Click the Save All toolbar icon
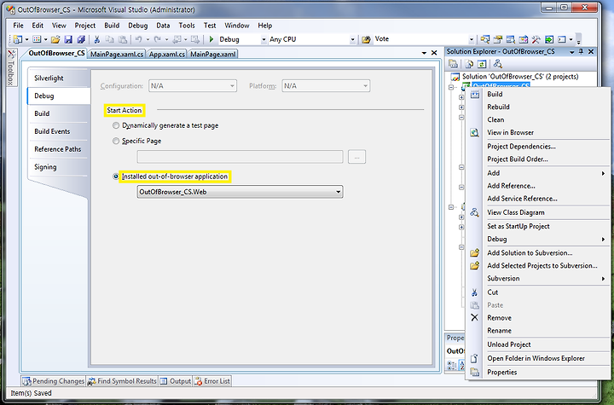This screenshot has height=405, width=614. (81, 39)
